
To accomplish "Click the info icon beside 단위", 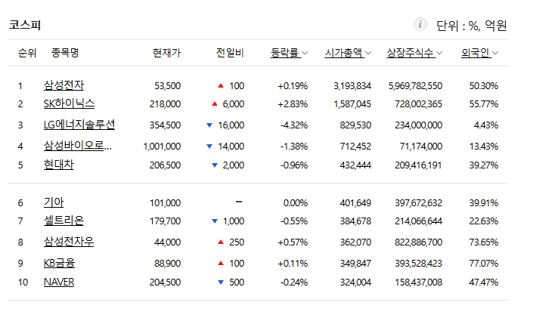I will click(420, 25).
